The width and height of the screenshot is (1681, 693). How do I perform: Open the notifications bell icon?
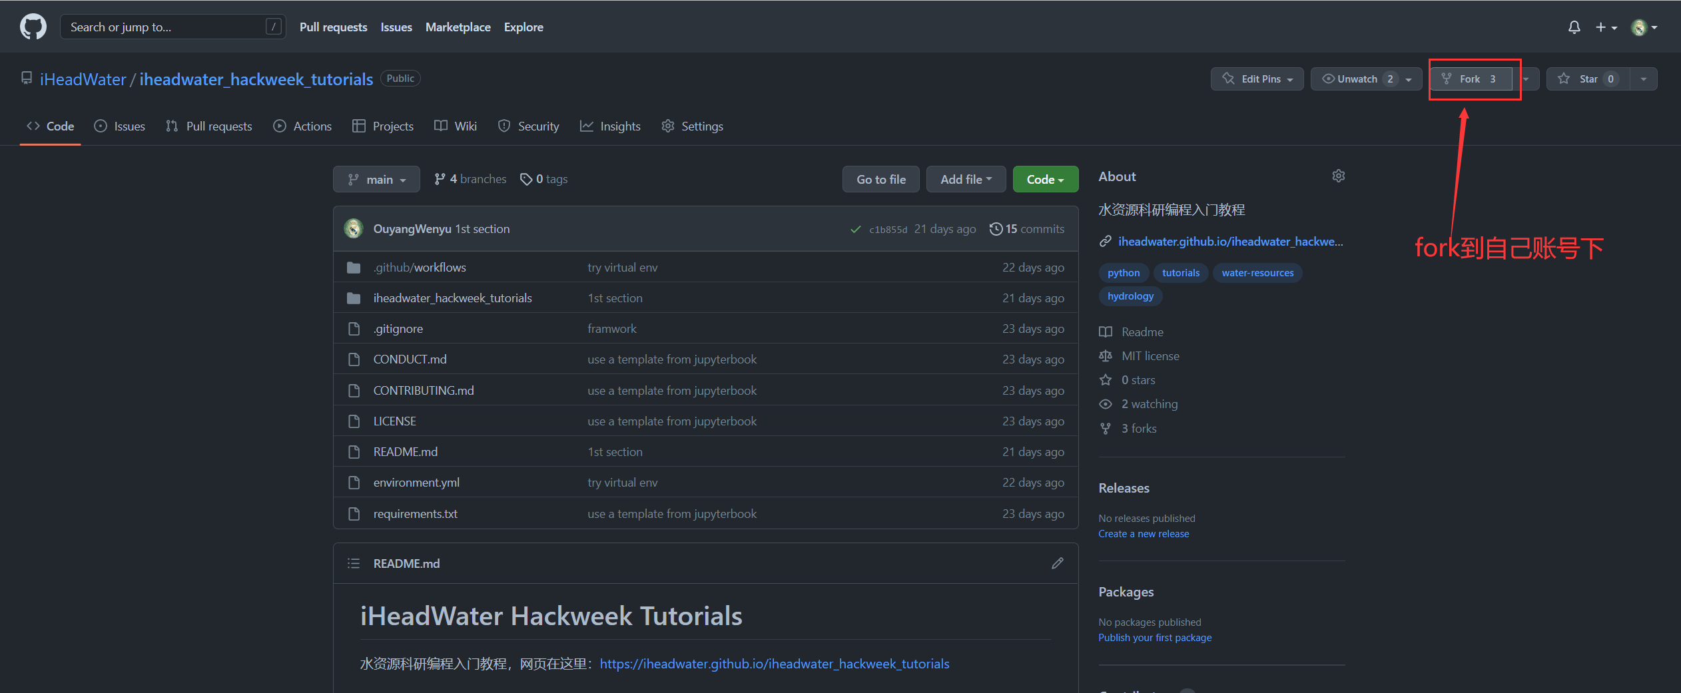point(1573,27)
